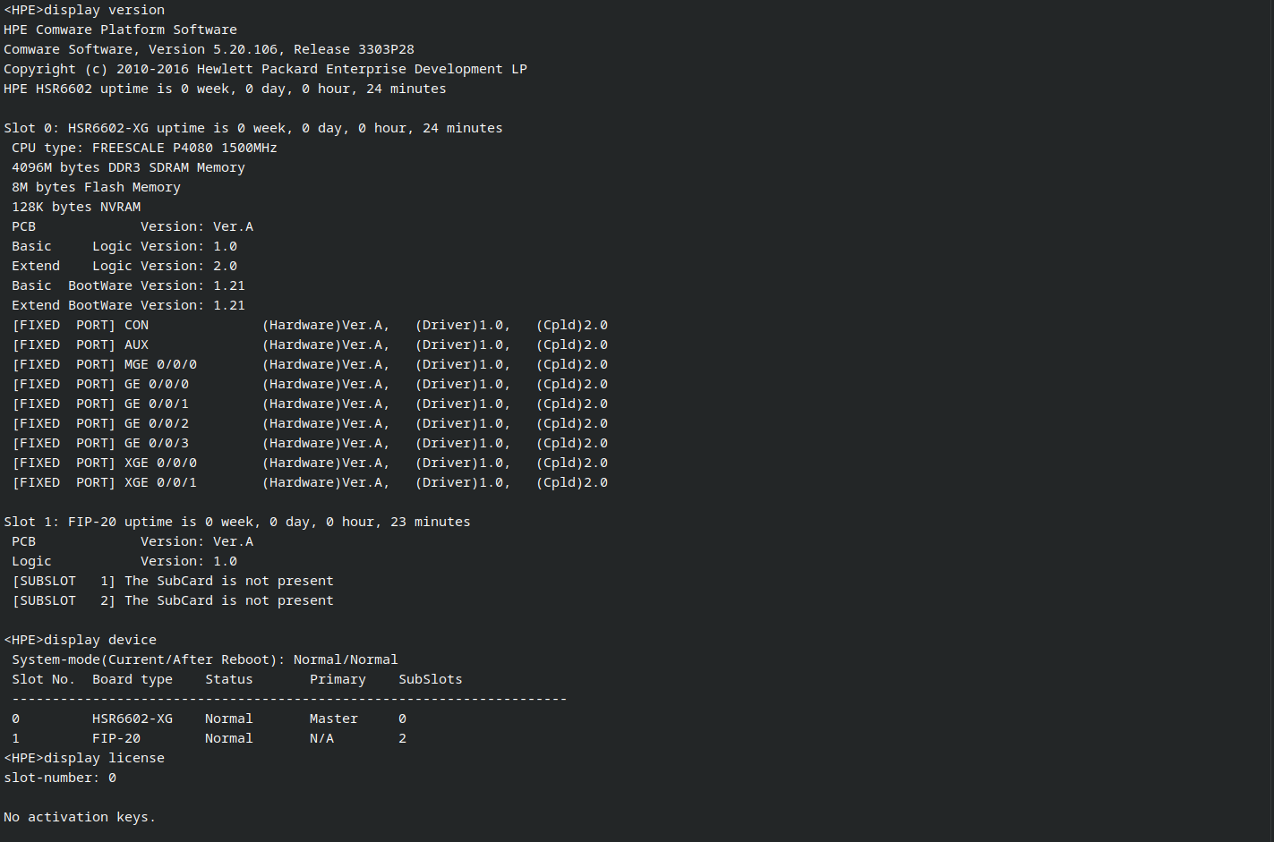Screen dimensions: 1274x842
Task: Click the Hewlett Packard Enterprise copyright line
Action: (265, 69)
